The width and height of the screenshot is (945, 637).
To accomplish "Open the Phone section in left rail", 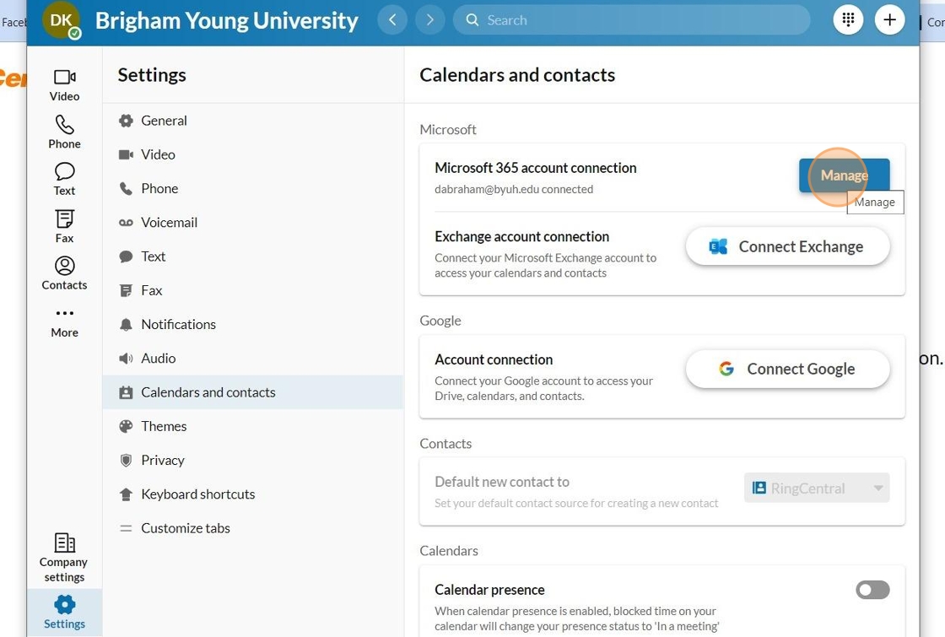I will click(64, 132).
